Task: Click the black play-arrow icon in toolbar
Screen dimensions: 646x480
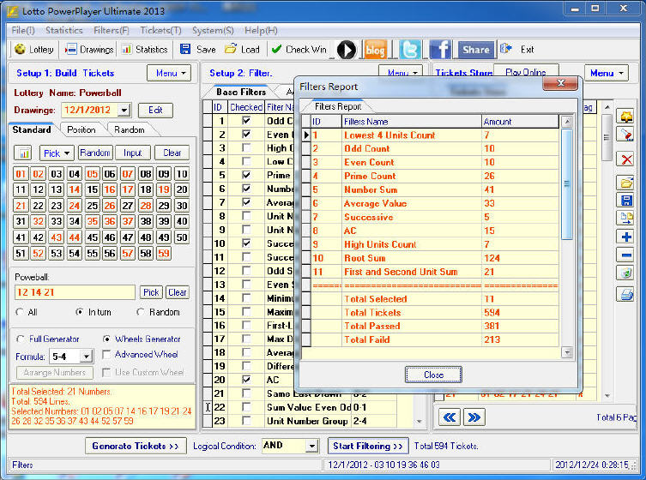Action: (346, 50)
